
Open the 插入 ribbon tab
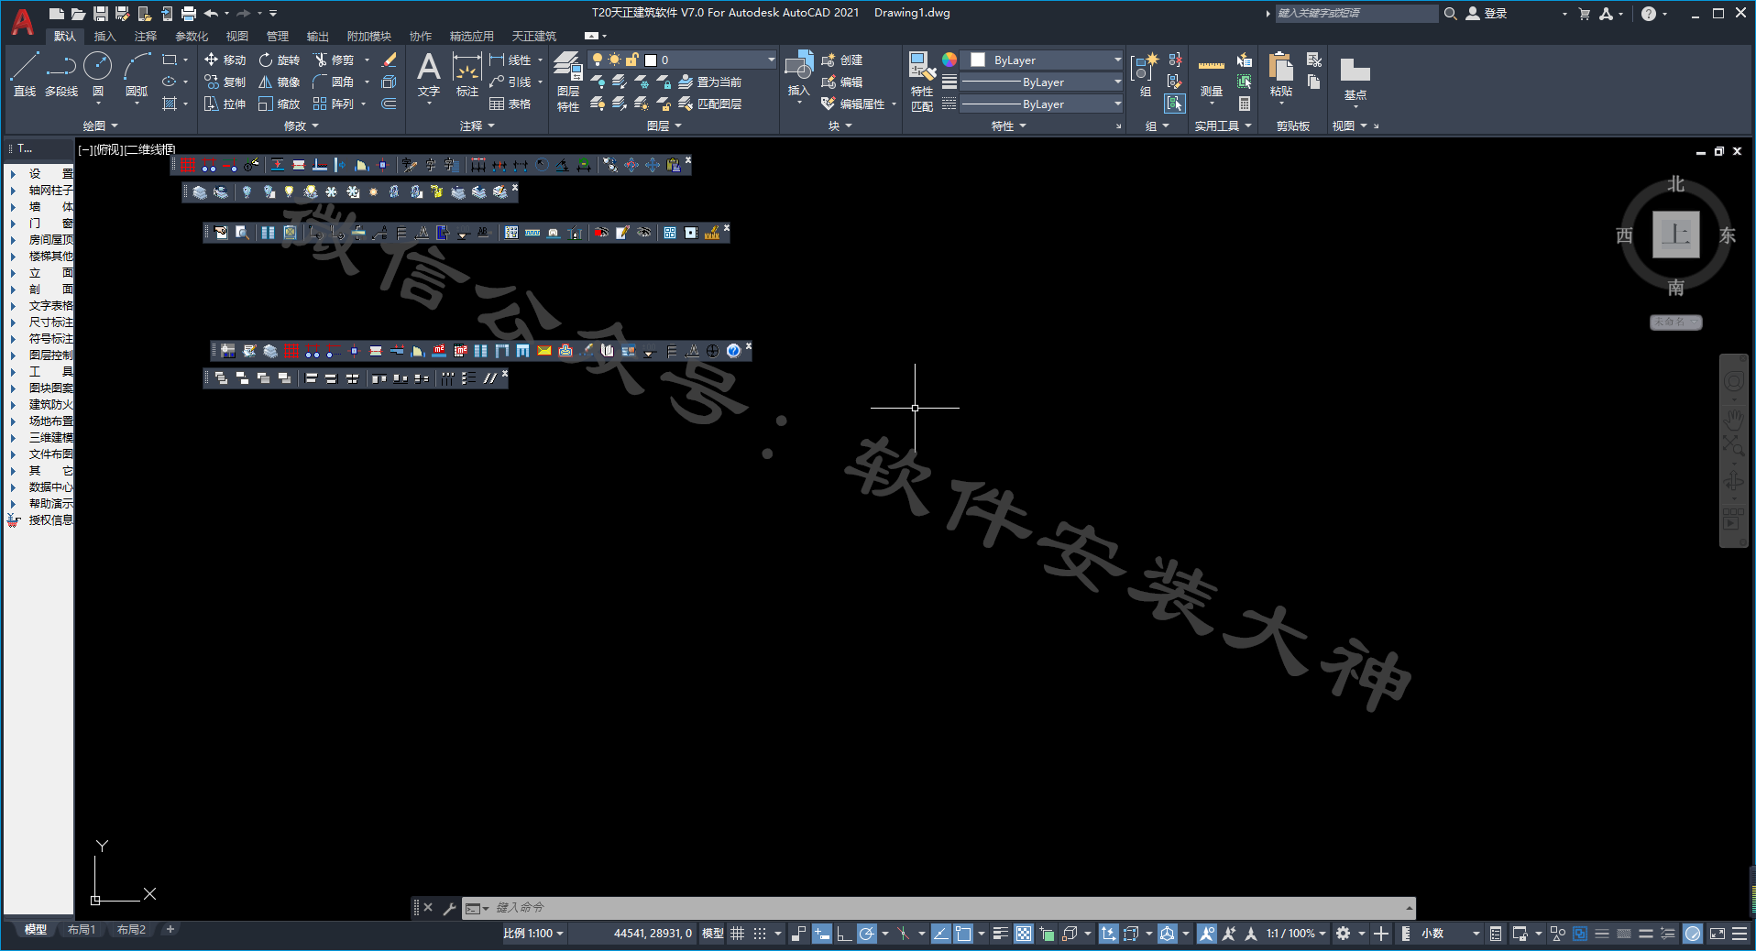point(105,37)
